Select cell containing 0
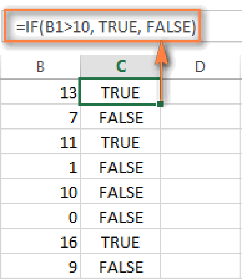Image resolution: width=242 pixels, height=279 pixels. (40, 217)
